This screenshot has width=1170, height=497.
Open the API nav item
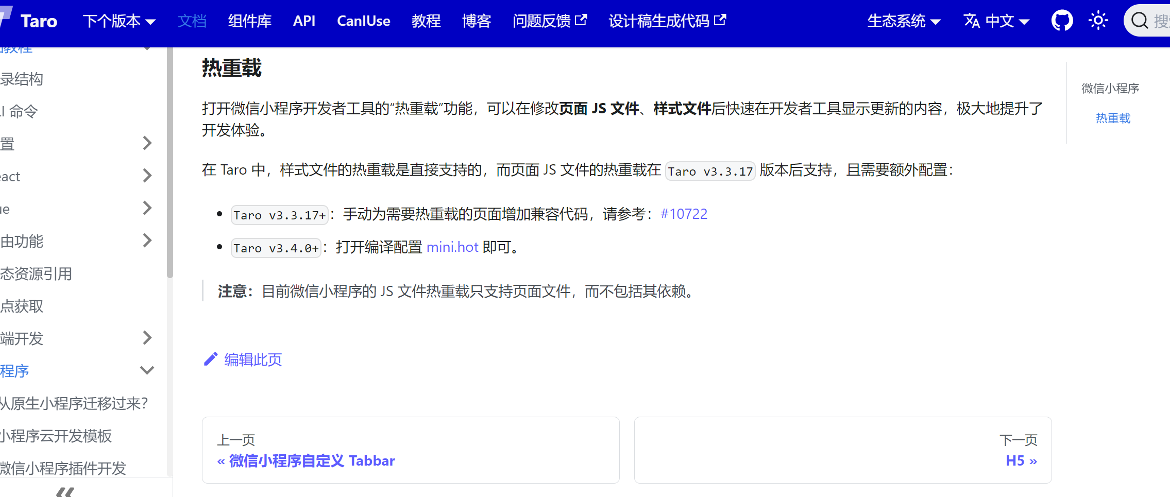[304, 21]
